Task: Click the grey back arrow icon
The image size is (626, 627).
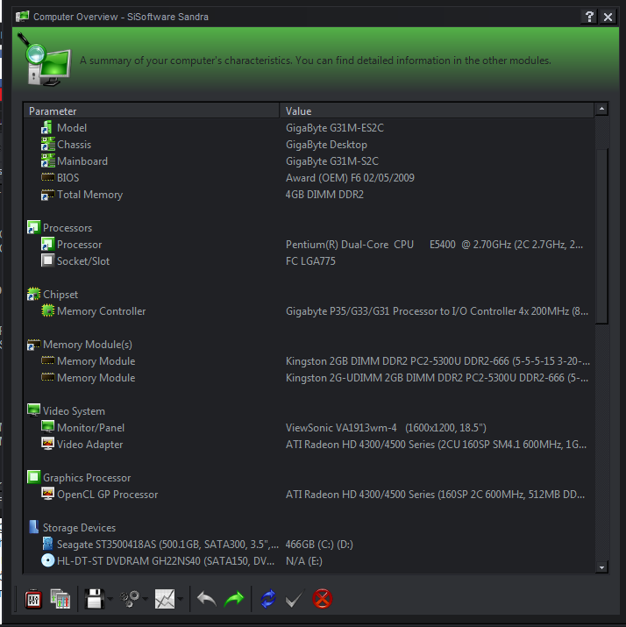Action: click(207, 599)
